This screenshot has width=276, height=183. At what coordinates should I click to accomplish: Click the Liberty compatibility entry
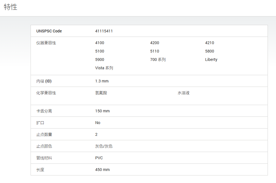pos(211,60)
